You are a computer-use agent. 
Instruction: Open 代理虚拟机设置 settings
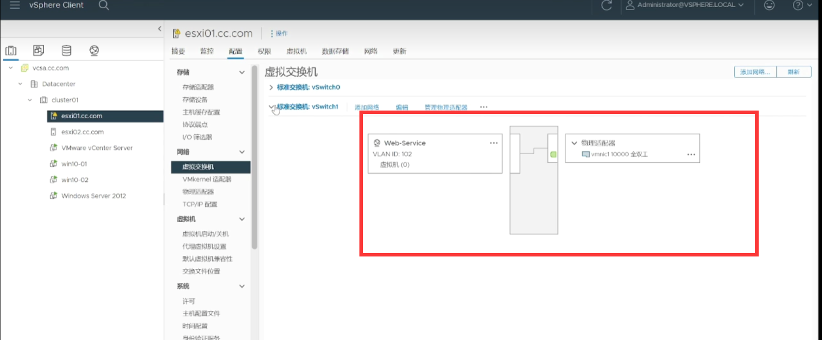[204, 247]
